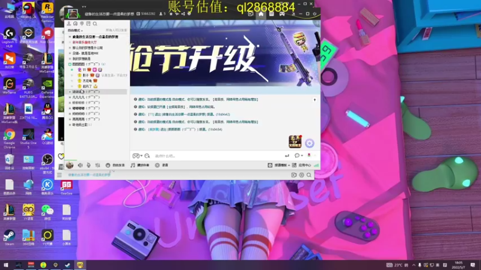Open the user list icon in channel panel
481x270 pixels.
(x=69, y=23)
